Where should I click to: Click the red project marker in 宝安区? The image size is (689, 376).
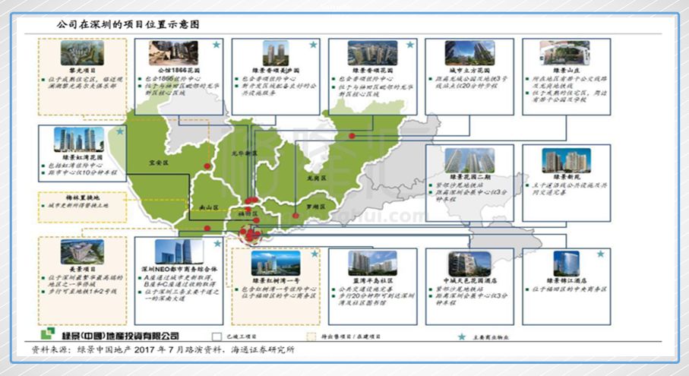[x=207, y=166]
